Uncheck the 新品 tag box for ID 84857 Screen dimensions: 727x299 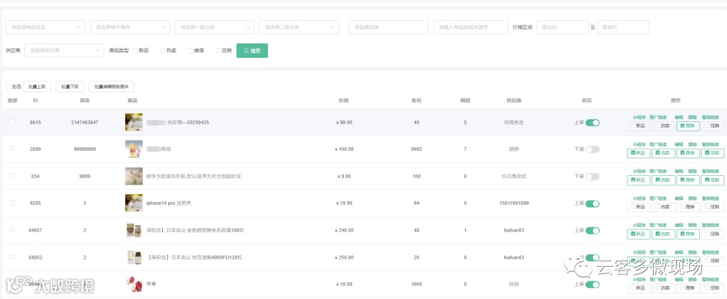(x=638, y=234)
